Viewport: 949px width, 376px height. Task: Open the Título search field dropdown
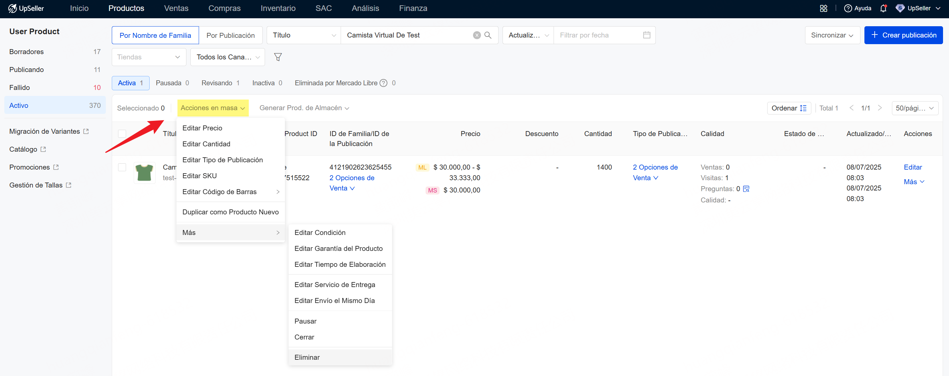pyautogui.click(x=304, y=35)
